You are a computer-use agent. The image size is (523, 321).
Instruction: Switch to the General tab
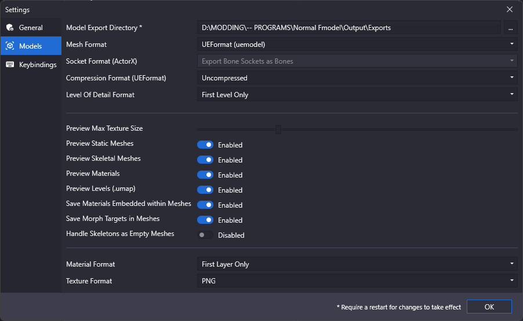pyautogui.click(x=31, y=27)
